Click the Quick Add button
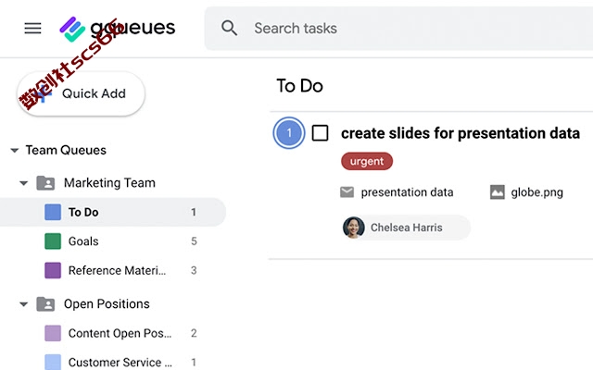Viewport: 593px width, 370px height. [81, 93]
